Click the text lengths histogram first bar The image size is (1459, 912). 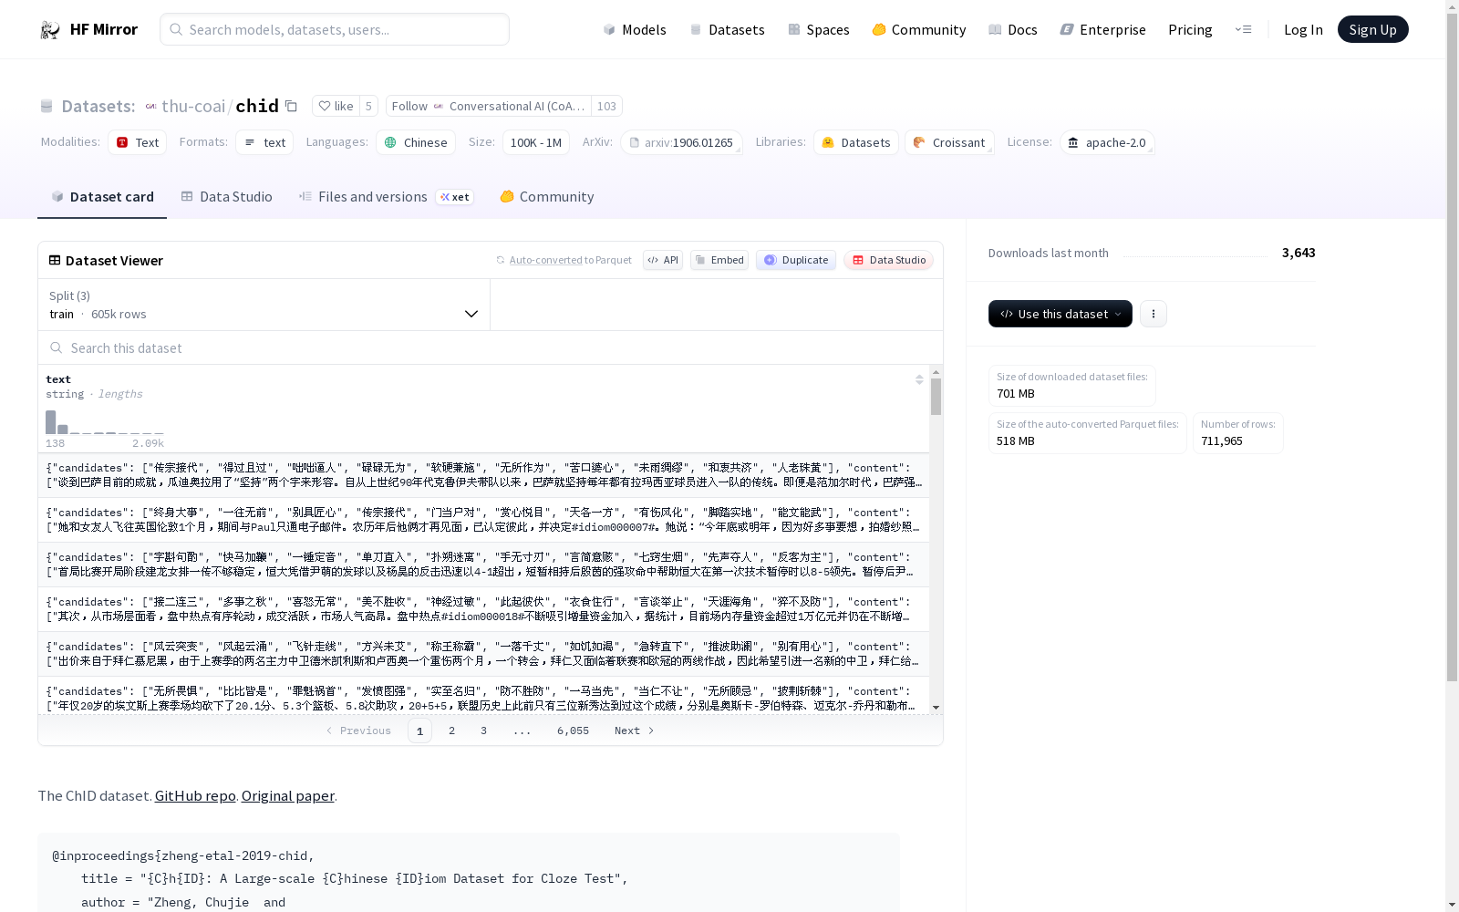51,422
